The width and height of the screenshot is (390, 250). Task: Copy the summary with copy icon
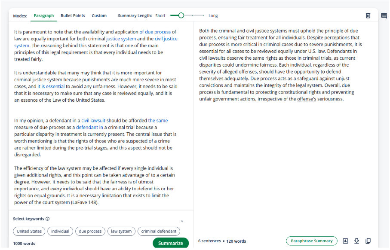(368, 241)
